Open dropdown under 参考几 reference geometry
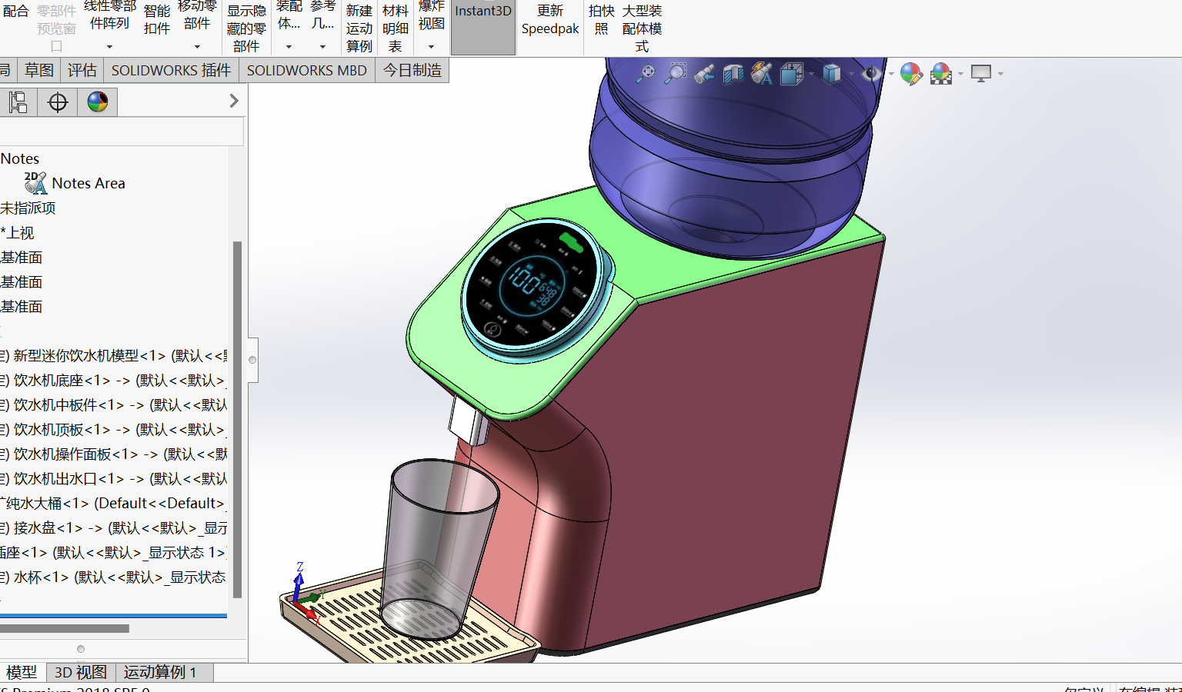 click(322, 47)
